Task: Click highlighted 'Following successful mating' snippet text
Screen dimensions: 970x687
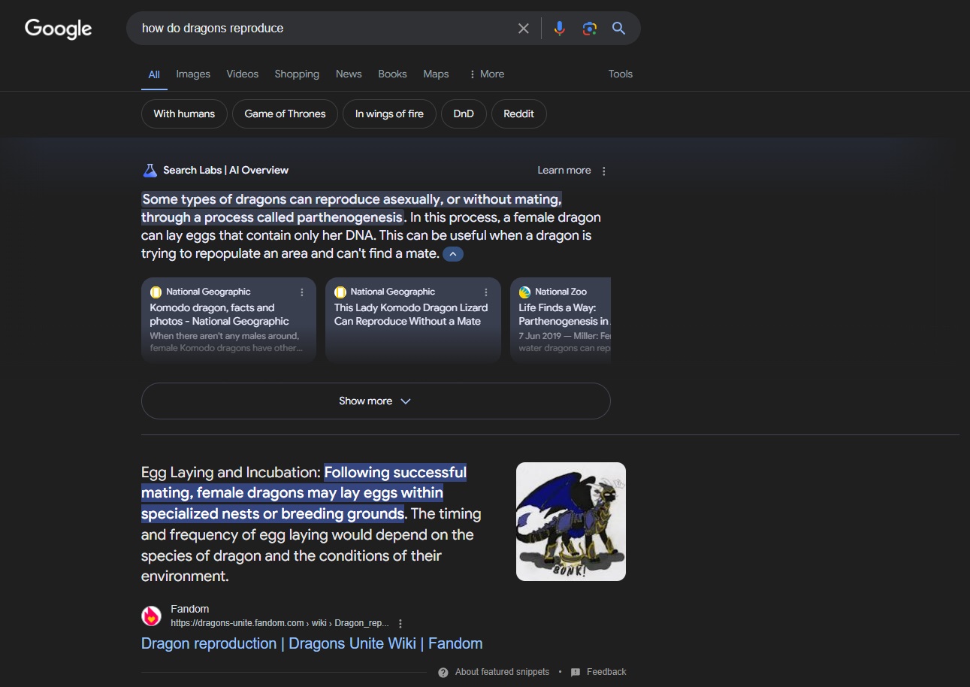Action: pyautogui.click(x=304, y=493)
